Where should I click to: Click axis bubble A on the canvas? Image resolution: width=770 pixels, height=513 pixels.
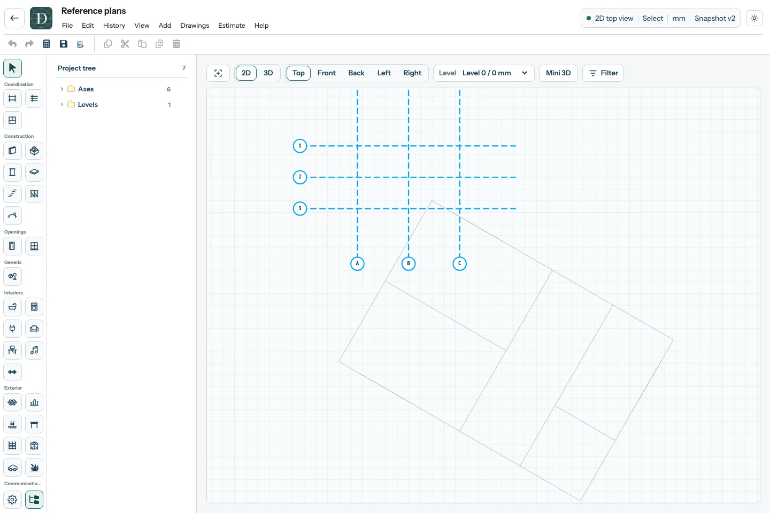pos(357,263)
